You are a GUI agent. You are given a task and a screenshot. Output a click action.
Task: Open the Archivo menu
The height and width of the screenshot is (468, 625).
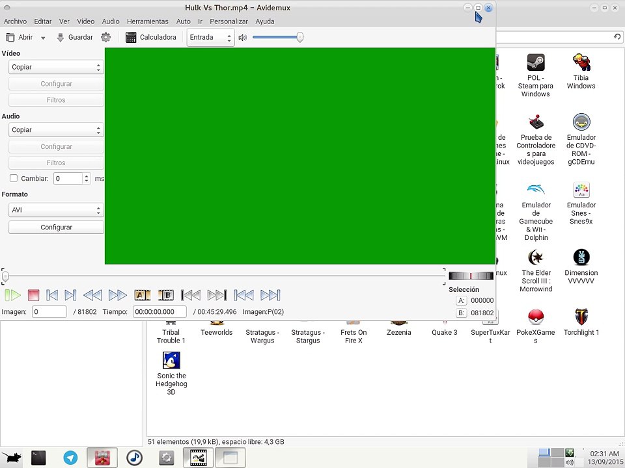15,21
